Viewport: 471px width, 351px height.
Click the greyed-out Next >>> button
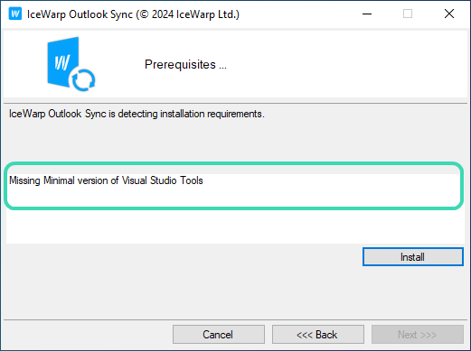[418, 334]
